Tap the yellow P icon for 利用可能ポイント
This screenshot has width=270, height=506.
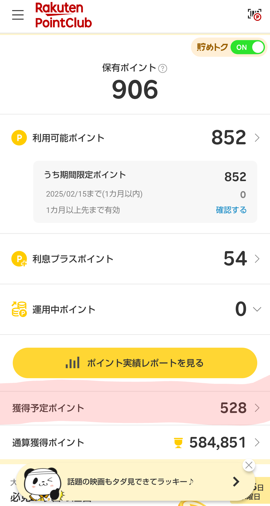(19, 138)
